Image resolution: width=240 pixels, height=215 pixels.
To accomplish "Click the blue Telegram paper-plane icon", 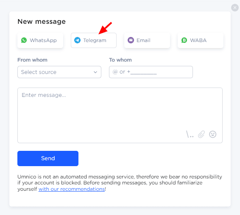I will click(x=77, y=40).
